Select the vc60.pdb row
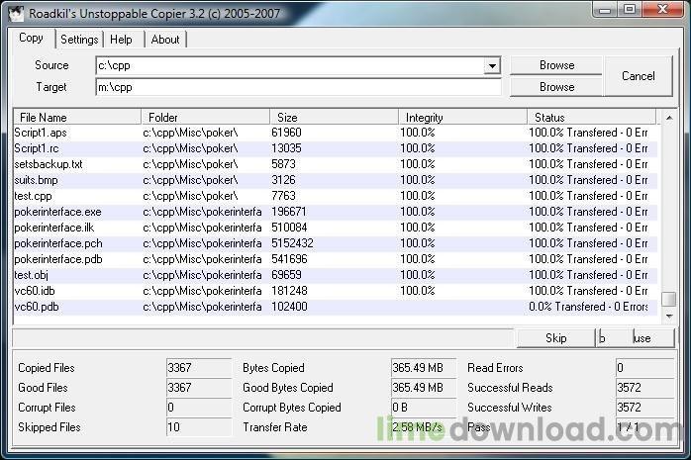This screenshot has width=691, height=460. point(336,307)
